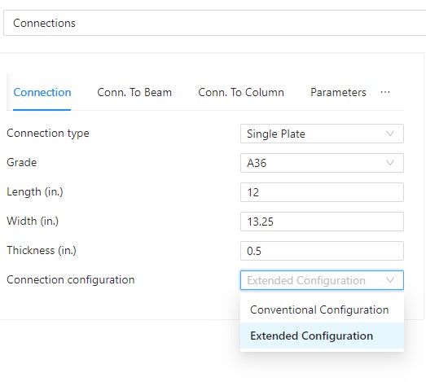
Task: Click the Connection type dropdown arrow
Action: (390, 134)
